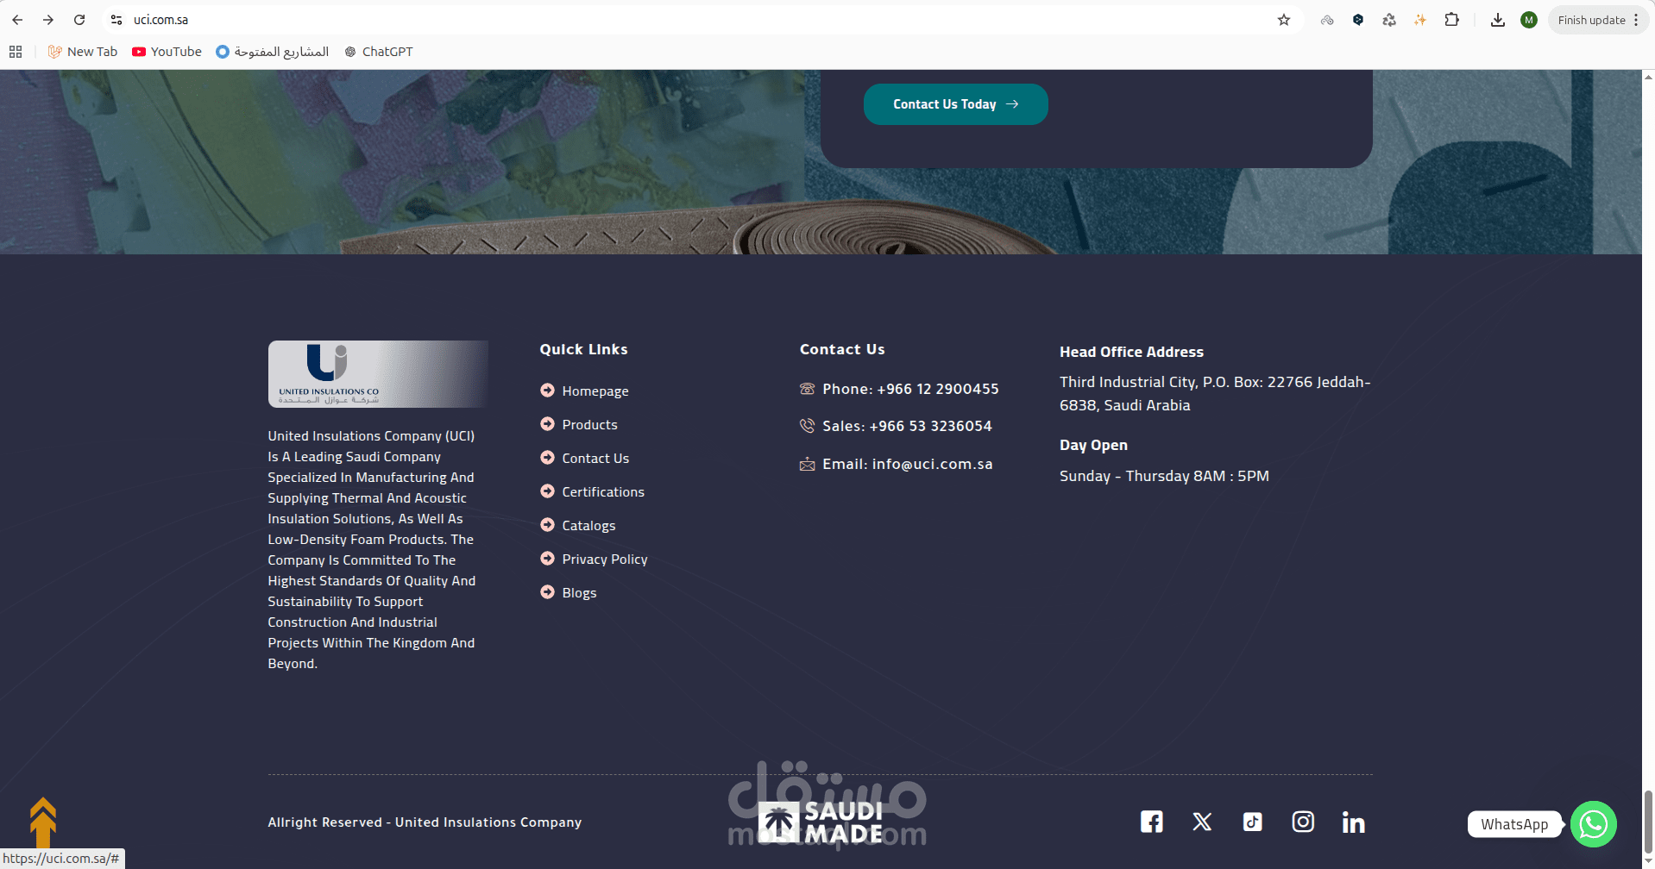Open the browser downloads icon

pyautogui.click(x=1498, y=20)
